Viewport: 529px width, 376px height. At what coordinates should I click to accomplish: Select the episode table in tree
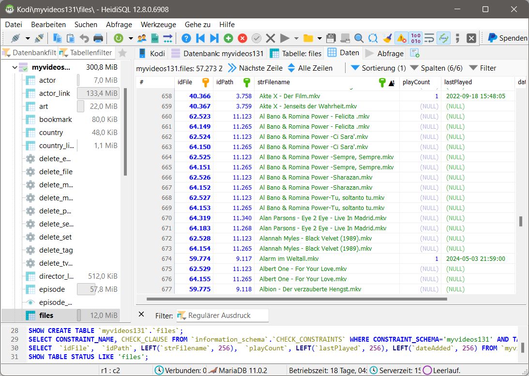(52, 289)
